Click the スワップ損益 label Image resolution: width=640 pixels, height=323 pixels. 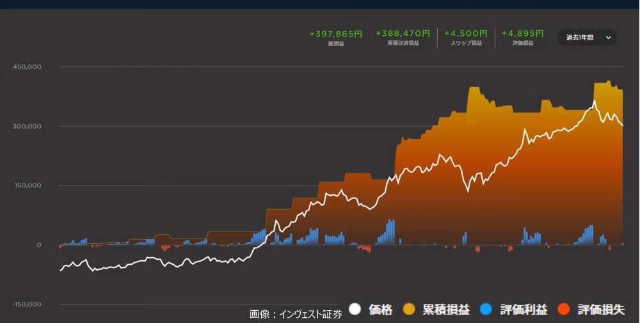[x=467, y=43]
